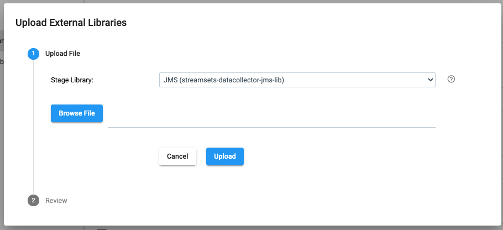The height and width of the screenshot is (230, 503).
Task: Select the step 2 circle icon
Action: 33,201
